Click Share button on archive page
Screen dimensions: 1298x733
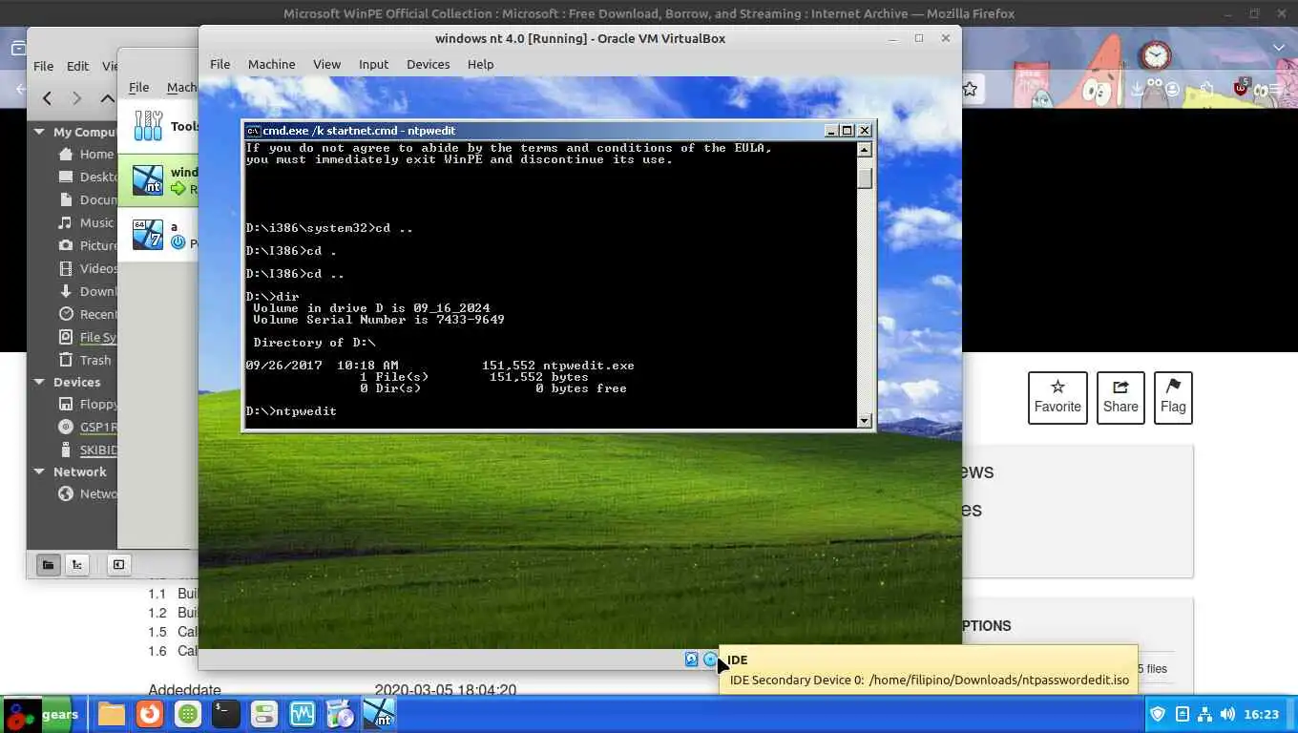click(x=1120, y=397)
